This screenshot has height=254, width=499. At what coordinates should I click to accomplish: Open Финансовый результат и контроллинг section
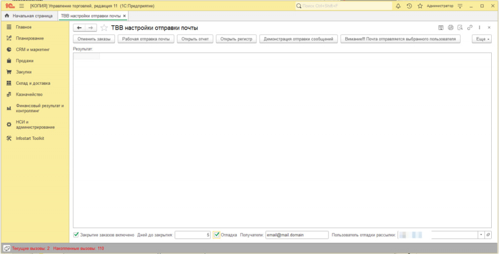coord(40,108)
